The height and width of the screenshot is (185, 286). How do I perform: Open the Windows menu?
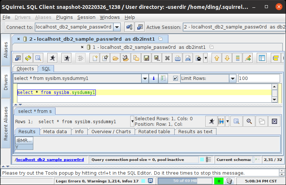click(110, 17)
